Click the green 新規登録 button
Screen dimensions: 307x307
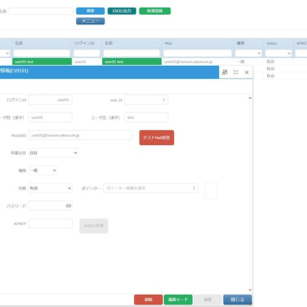tap(155, 11)
